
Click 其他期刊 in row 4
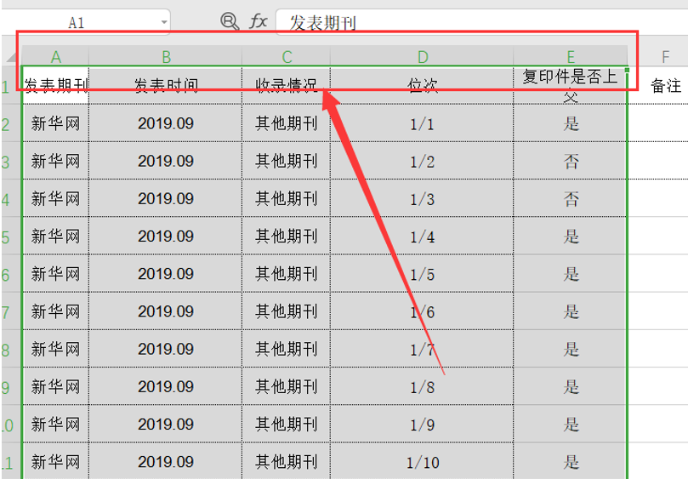click(286, 198)
